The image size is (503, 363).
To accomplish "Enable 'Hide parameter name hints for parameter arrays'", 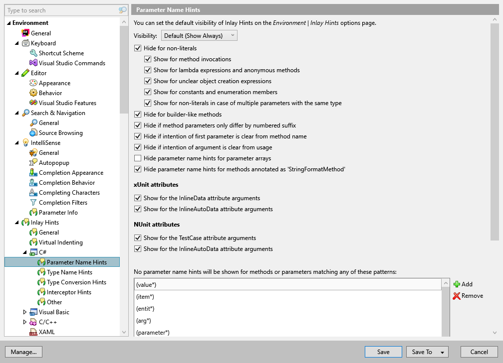I will pos(138,158).
